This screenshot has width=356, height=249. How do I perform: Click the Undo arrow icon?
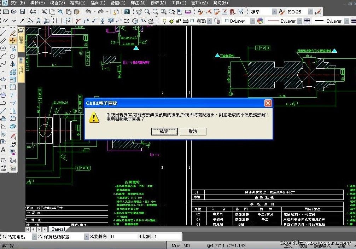pyautogui.click(x=88, y=12)
